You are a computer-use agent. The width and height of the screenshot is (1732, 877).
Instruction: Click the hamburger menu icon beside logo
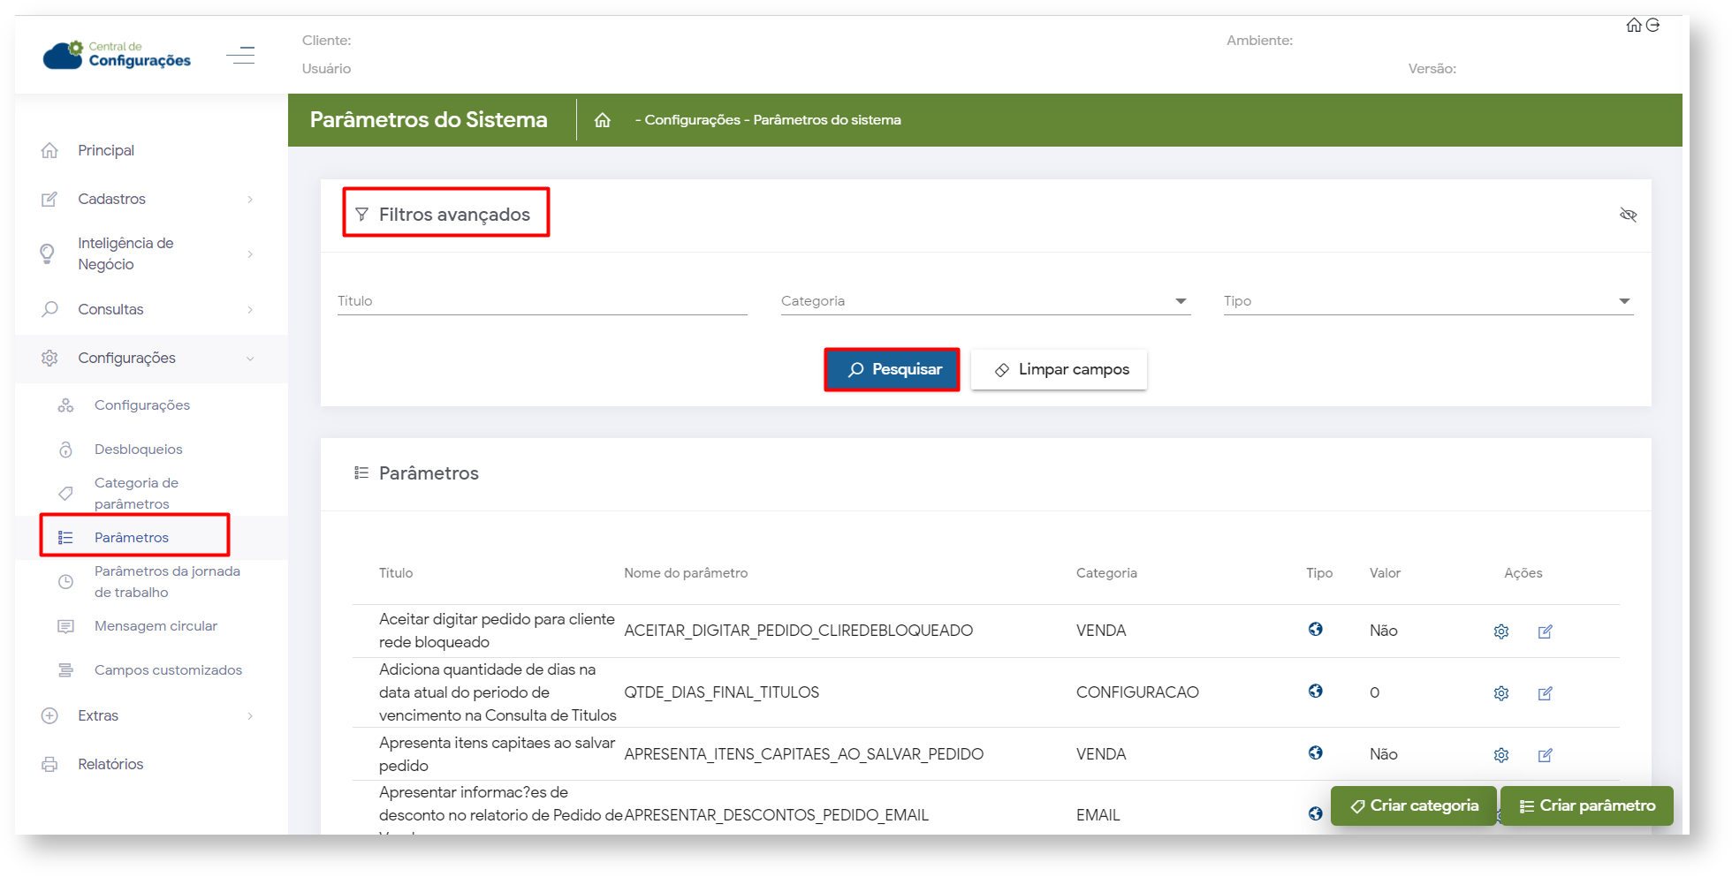pyautogui.click(x=240, y=56)
